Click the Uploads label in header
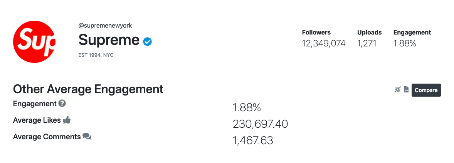Image resolution: width=454 pixels, height=163 pixels. (370, 32)
